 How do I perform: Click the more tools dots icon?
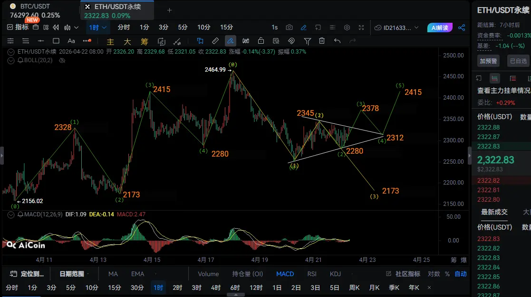click(x=87, y=41)
